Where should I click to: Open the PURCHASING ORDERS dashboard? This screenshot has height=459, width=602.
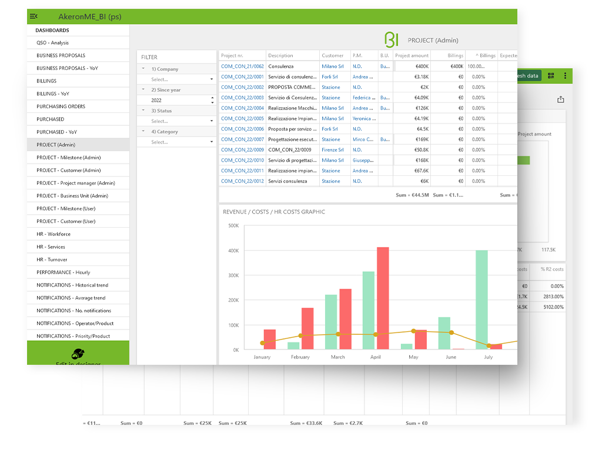(x=61, y=107)
